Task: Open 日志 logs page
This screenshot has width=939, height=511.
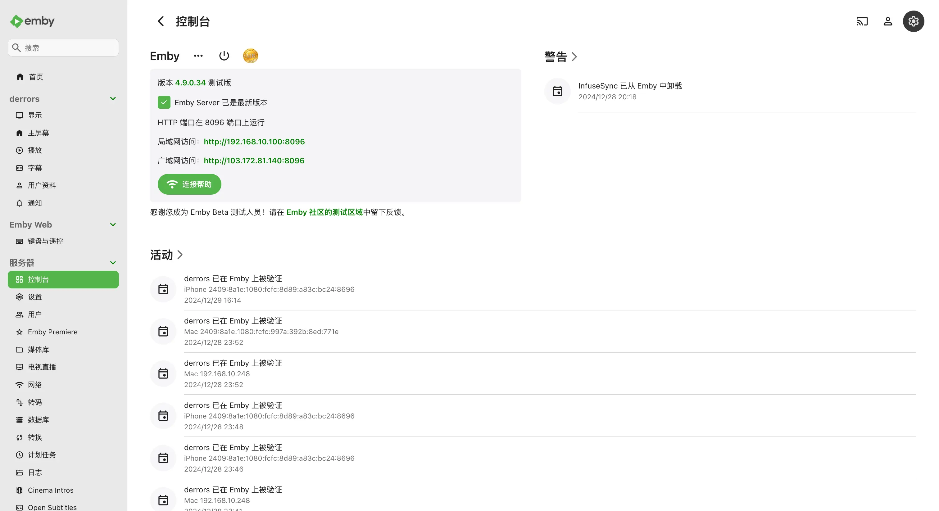Action: (63, 473)
